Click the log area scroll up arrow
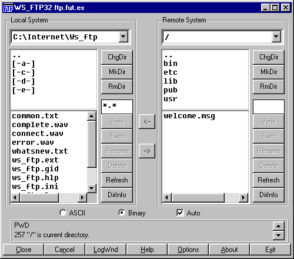The width and height of the screenshot is (294, 259). [x=278, y=226]
